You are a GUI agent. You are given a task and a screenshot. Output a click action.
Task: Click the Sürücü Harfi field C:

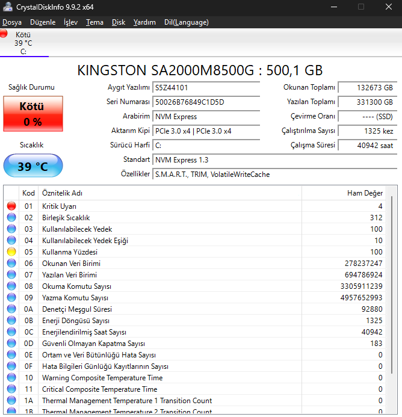(206, 145)
